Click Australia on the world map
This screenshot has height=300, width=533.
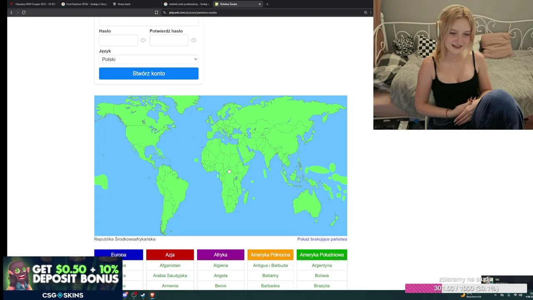[x=307, y=203]
